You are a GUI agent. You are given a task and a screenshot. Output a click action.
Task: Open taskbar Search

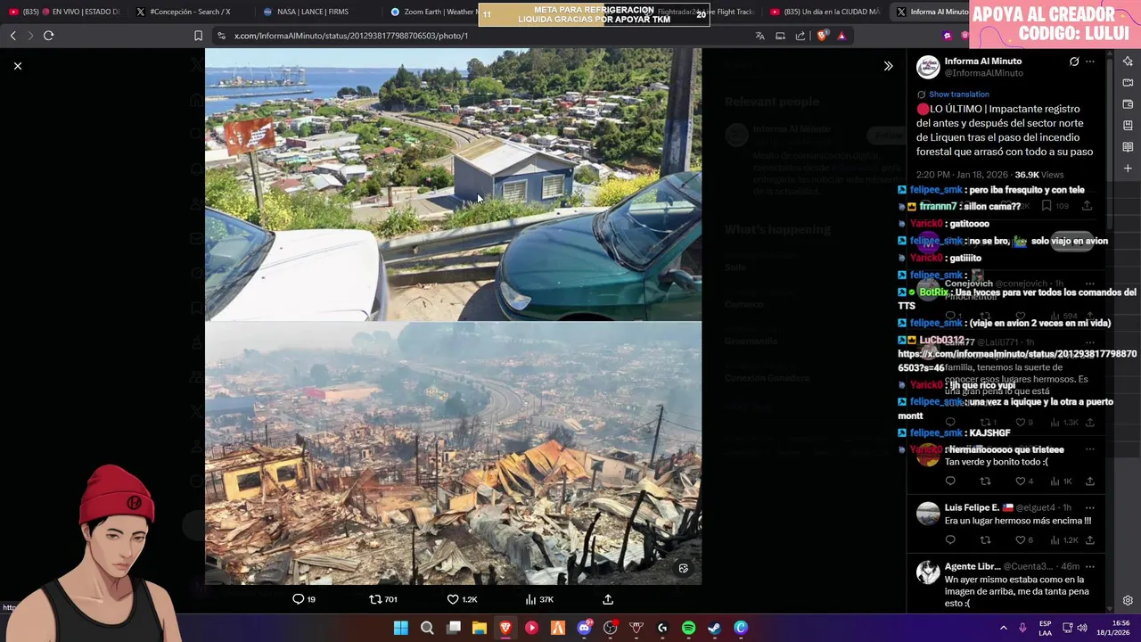pyautogui.click(x=427, y=628)
